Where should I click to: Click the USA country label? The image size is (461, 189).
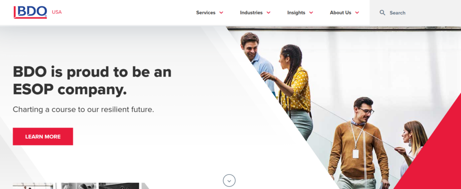(x=57, y=12)
